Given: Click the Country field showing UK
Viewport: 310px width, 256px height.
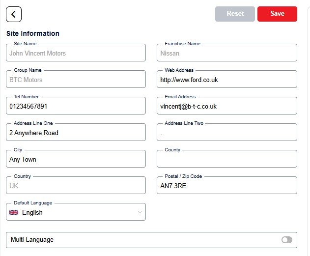Looking at the screenshot, I should point(76,185).
